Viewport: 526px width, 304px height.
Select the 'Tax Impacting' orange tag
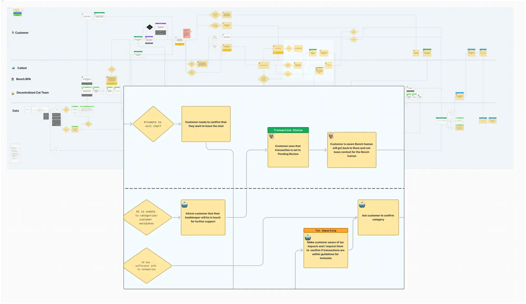tap(326, 230)
